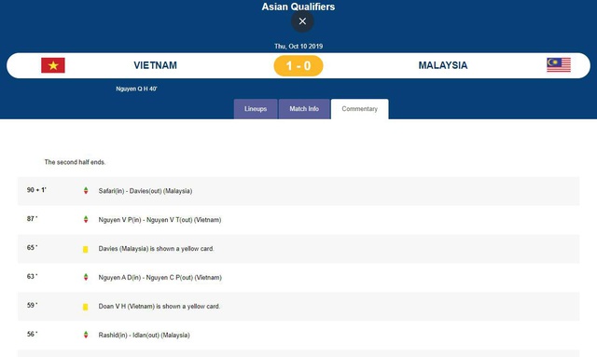Click the 56' minute label
This screenshot has width=597, height=357.
pyautogui.click(x=33, y=335)
